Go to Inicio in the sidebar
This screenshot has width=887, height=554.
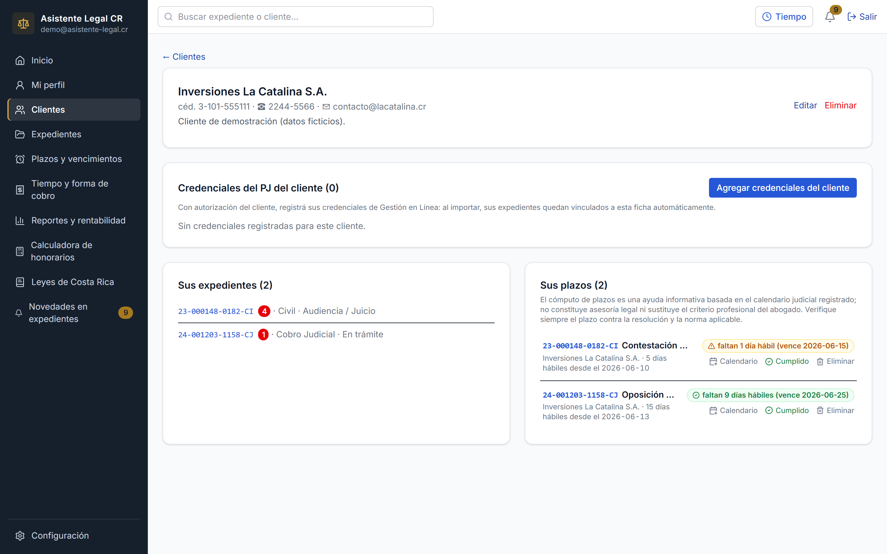(x=74, y=60)
